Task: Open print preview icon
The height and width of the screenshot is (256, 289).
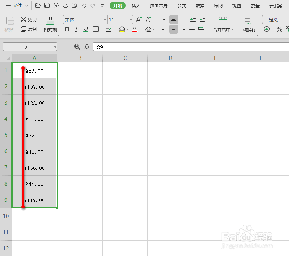Action: (75, 6)
